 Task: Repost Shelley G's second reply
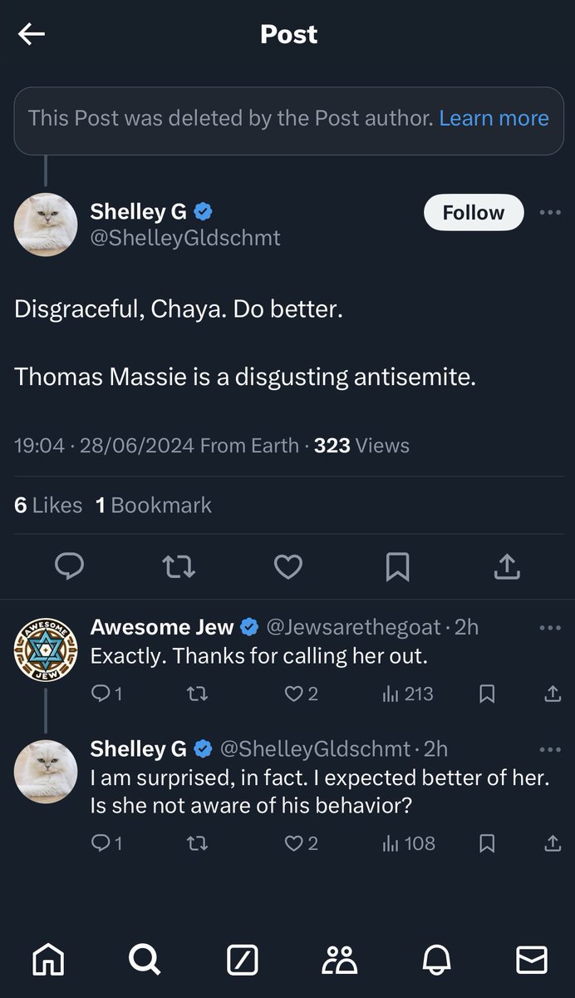197,843
